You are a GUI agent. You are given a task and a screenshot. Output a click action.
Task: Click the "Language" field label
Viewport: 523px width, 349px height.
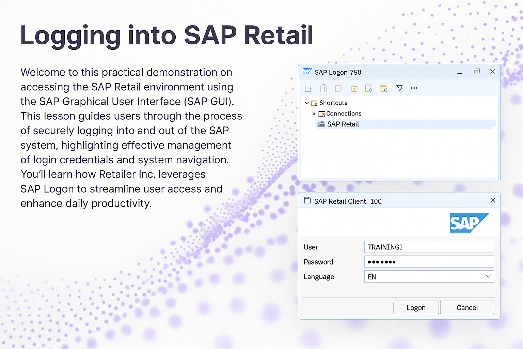[x=319, y=277]
